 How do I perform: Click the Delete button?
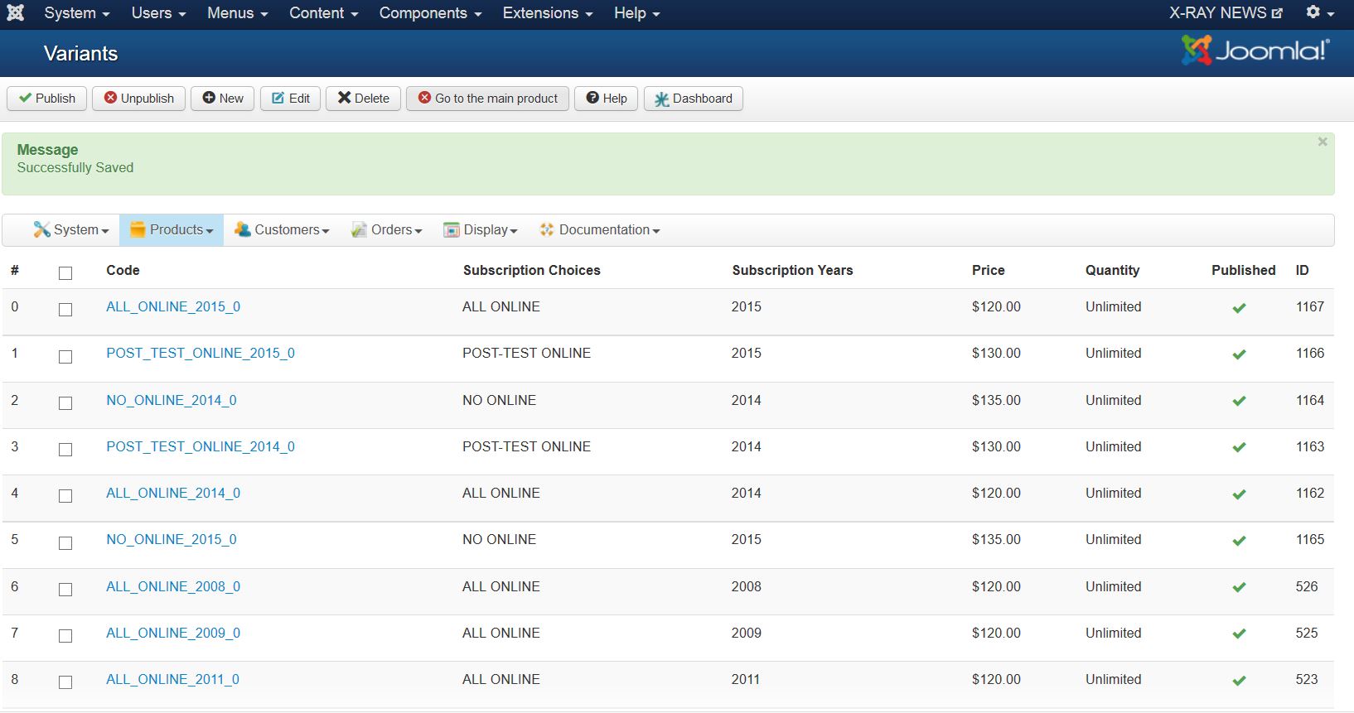coord(364,99)
